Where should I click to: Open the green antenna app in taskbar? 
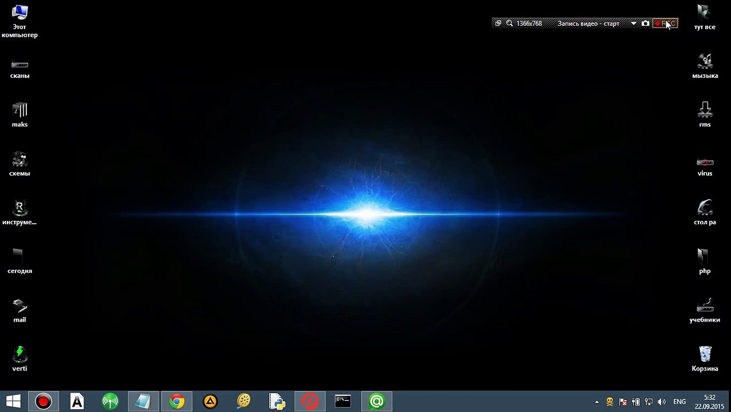pos(110,402)
